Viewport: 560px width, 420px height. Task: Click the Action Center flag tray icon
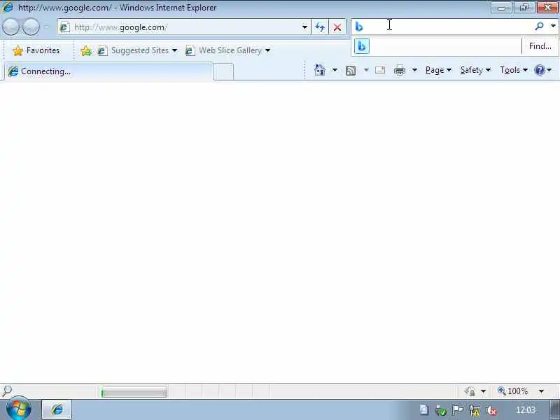pos(457,410)
